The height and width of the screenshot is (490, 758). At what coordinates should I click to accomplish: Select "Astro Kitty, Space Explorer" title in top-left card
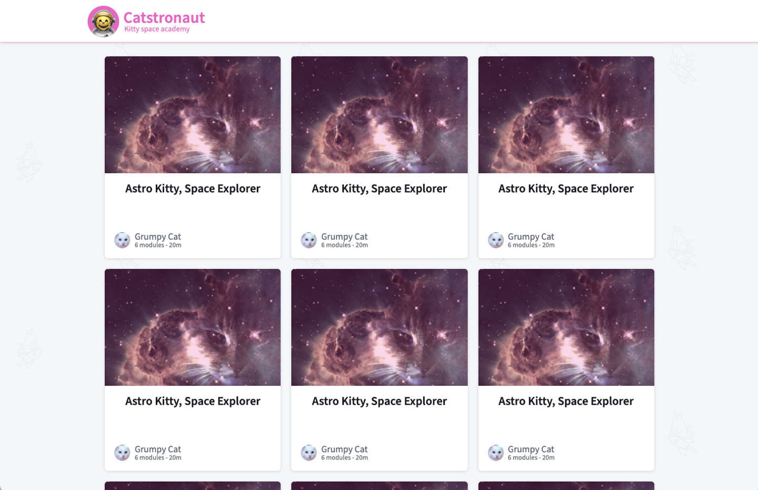point(193,189)
